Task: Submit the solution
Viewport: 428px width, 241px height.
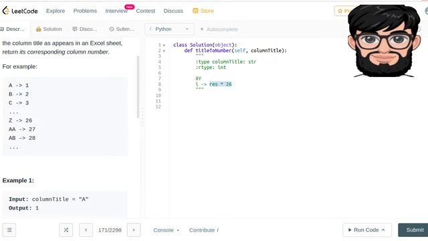Action: [413, 230]
